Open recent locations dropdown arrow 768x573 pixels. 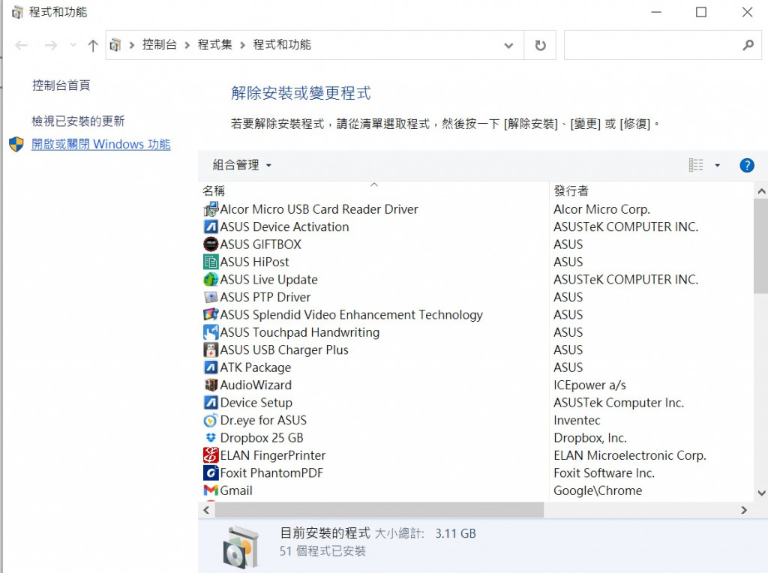pos(73,46)
